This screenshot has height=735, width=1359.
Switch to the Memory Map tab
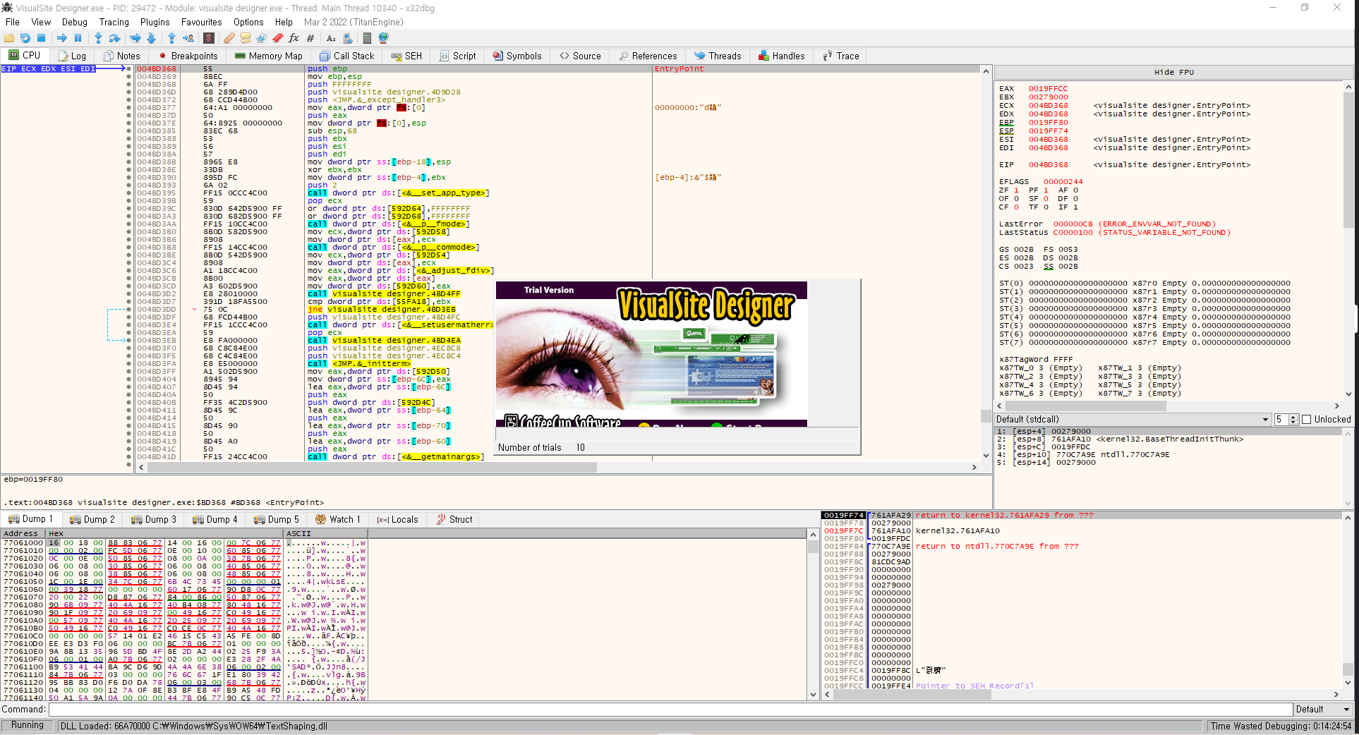point(269,56)
